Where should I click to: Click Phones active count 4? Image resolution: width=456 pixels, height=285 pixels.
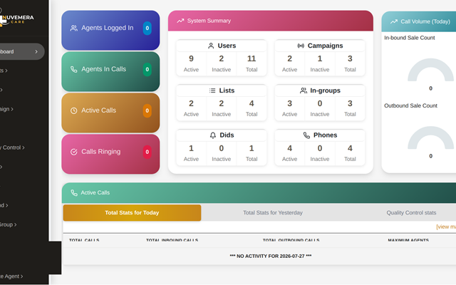290,149
